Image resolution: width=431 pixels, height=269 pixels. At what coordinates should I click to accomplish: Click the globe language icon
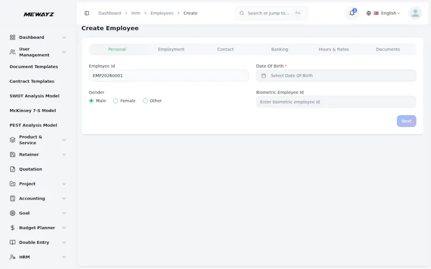369,13
